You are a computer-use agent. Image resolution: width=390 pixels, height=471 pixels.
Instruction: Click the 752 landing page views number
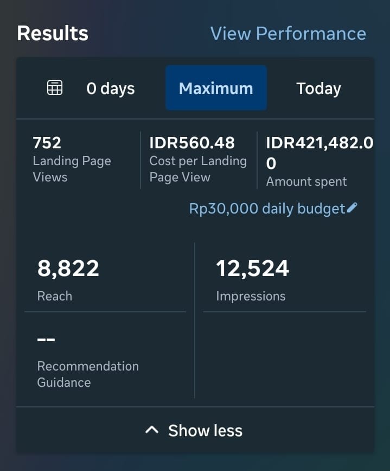point(47,143)
